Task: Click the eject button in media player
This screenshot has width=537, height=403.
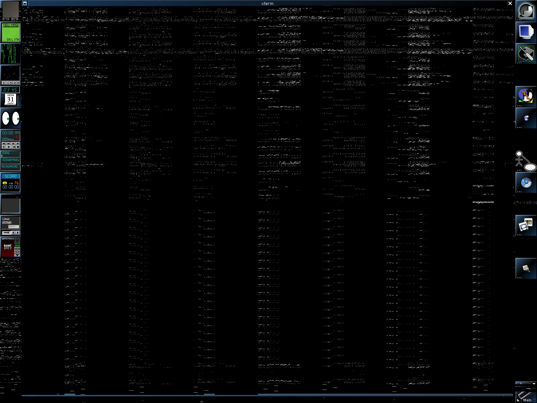Action: coord(4,147)
